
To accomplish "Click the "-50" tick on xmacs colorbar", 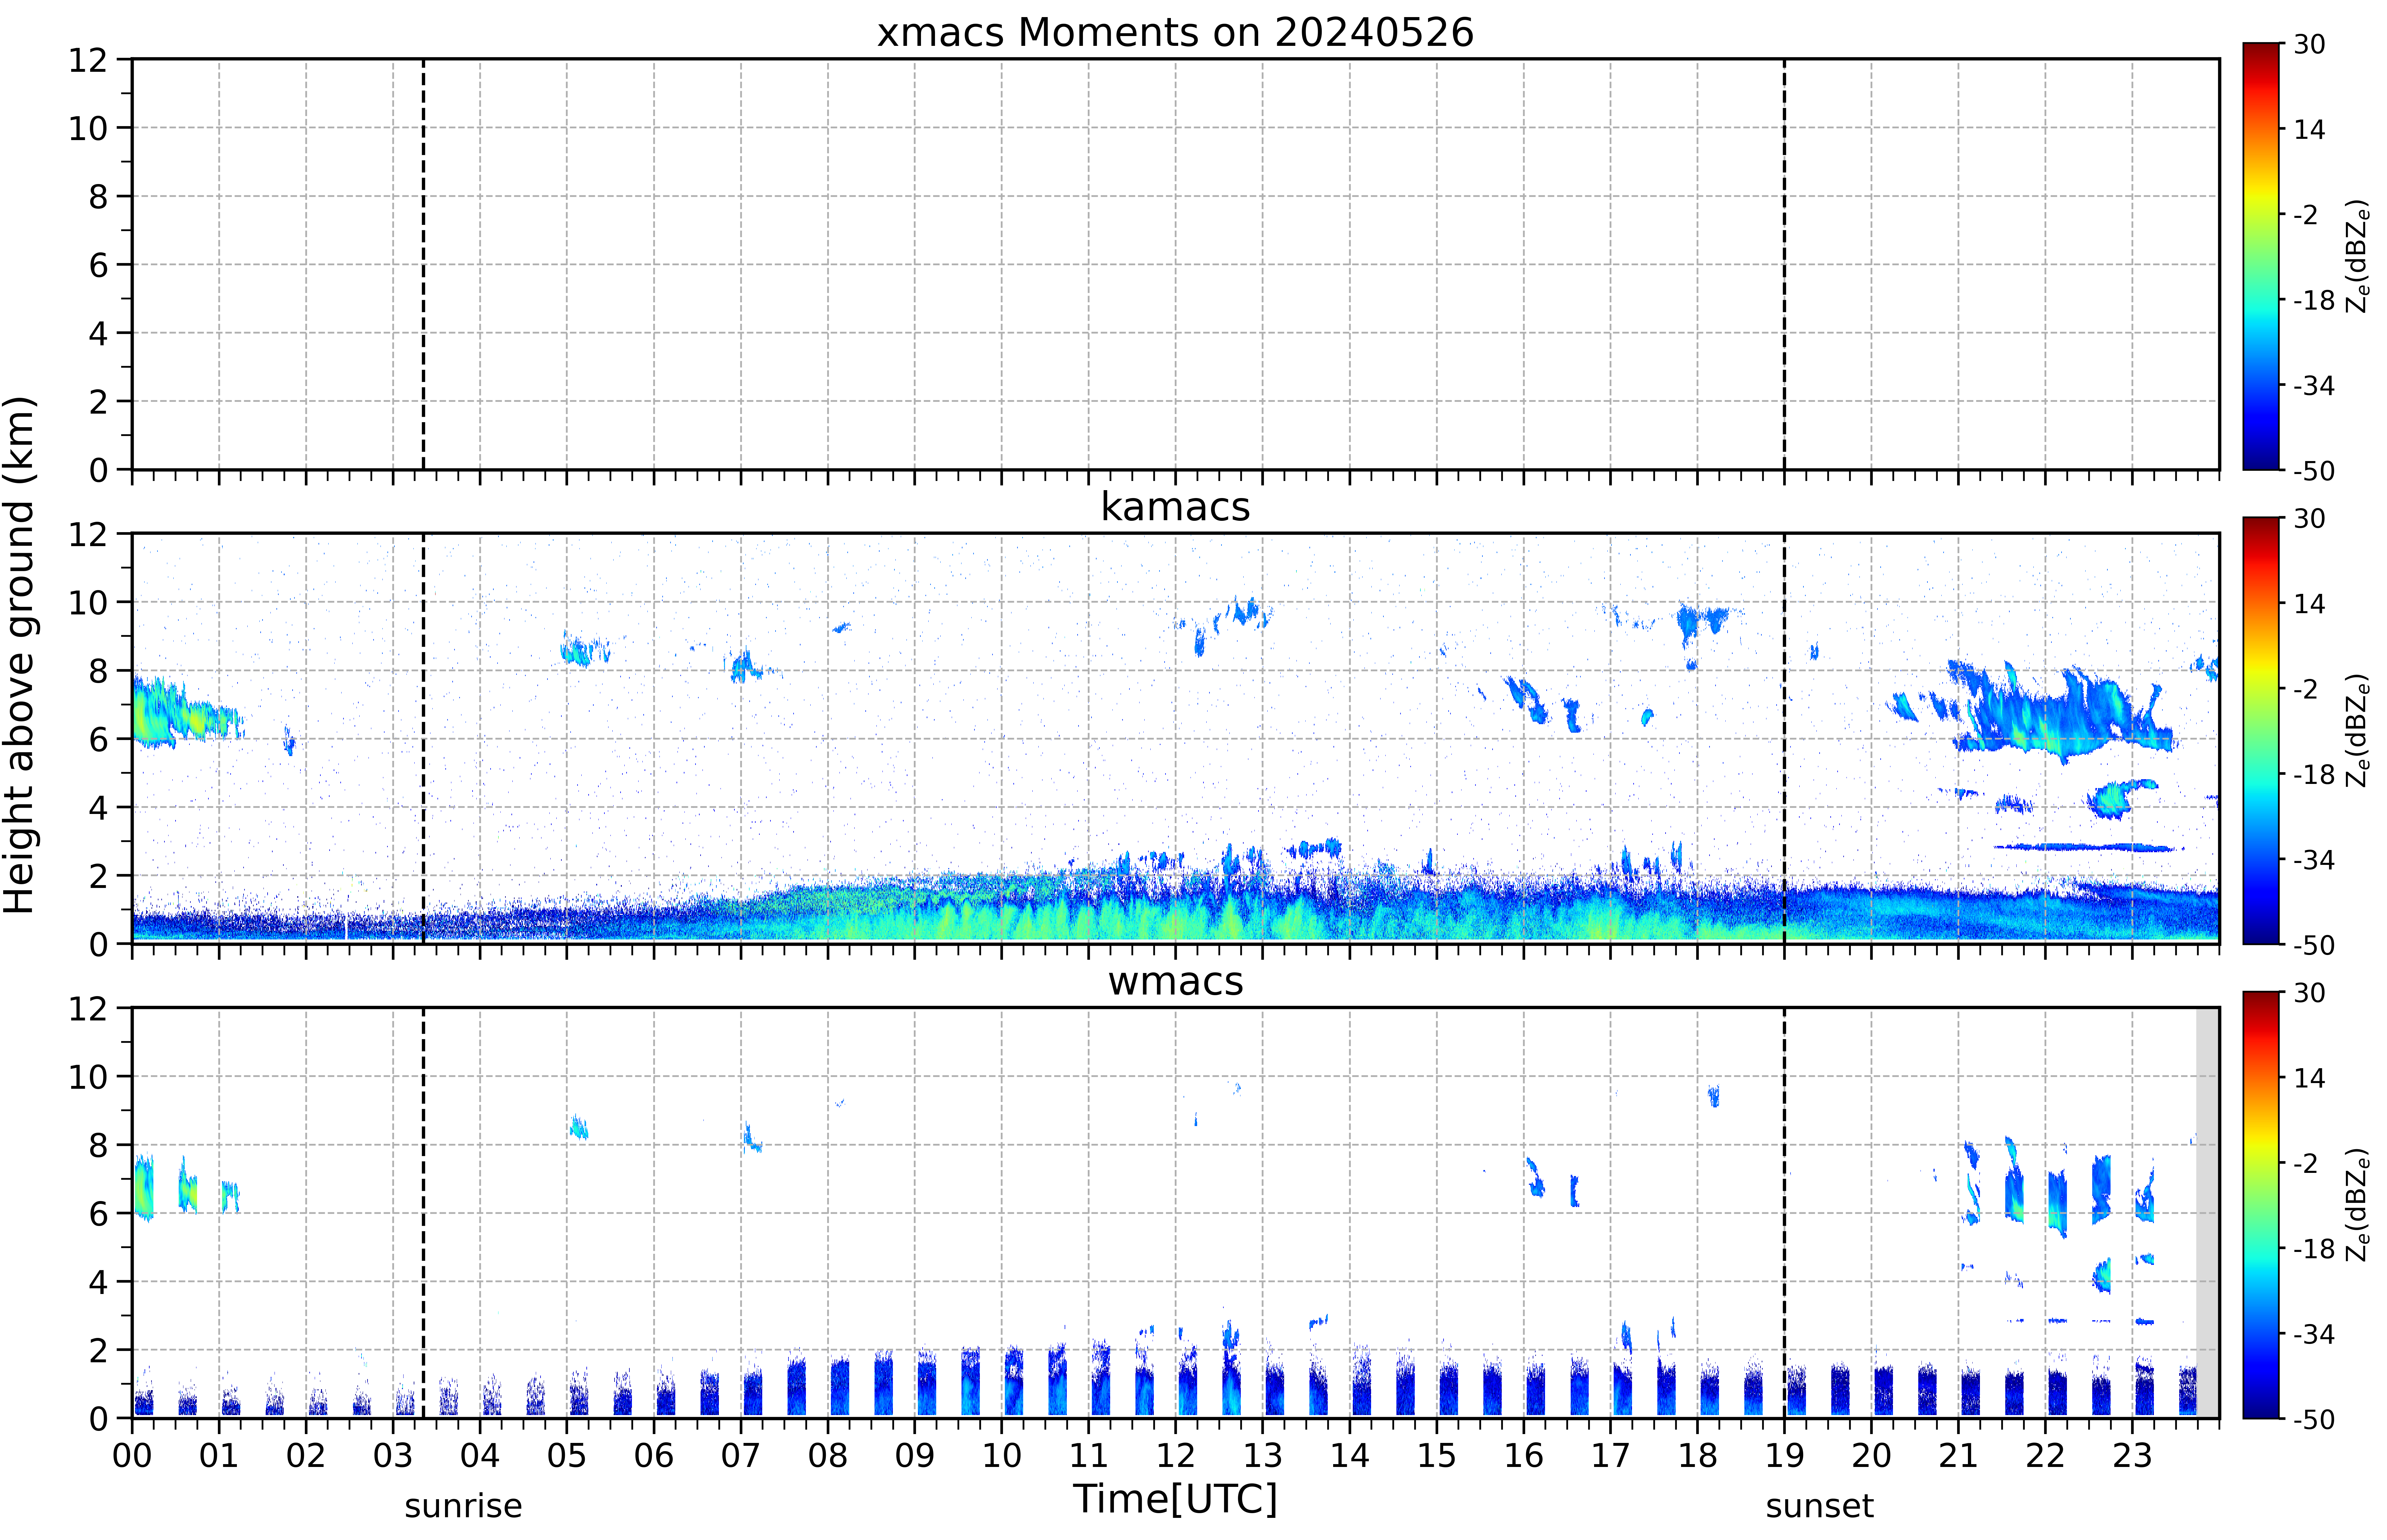I will 2314,471.
